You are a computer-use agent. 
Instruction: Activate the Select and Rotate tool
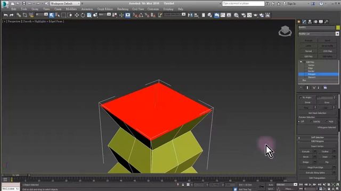83,15
